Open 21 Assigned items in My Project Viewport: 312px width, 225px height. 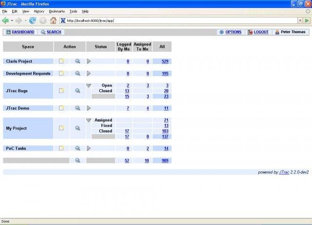166,120
